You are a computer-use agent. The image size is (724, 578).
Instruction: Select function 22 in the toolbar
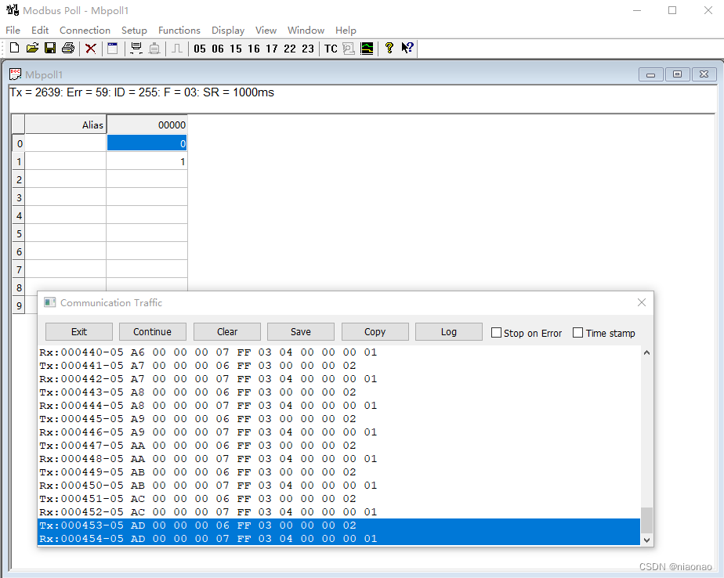[x=289, y=49]
